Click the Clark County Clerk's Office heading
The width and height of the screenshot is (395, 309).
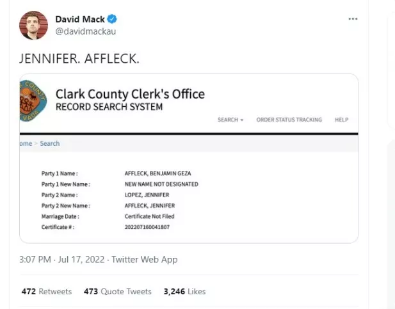[130, 94]
